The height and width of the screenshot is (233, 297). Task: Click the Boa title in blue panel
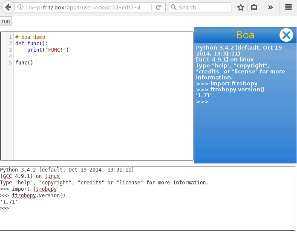pyautogui.click(x=245, y=35)
